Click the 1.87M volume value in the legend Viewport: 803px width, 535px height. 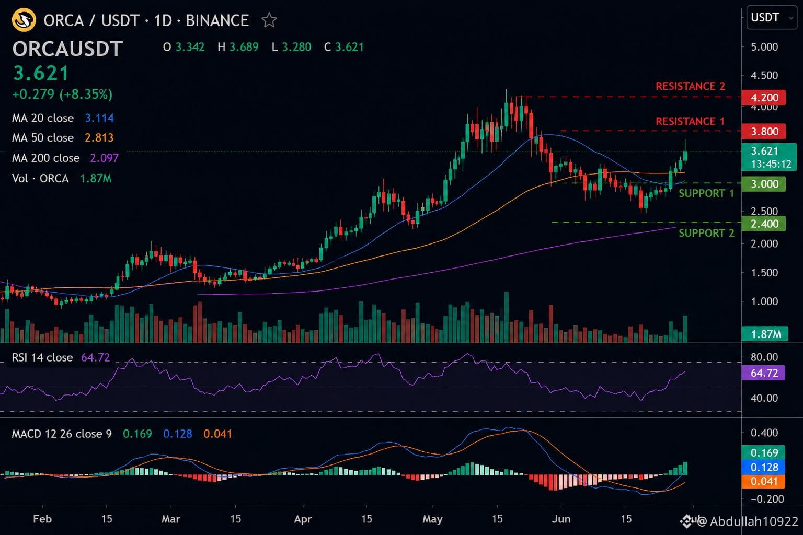click(x=96, y=179)
